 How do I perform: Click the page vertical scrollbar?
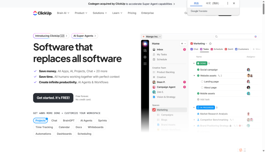pos(263,9)
